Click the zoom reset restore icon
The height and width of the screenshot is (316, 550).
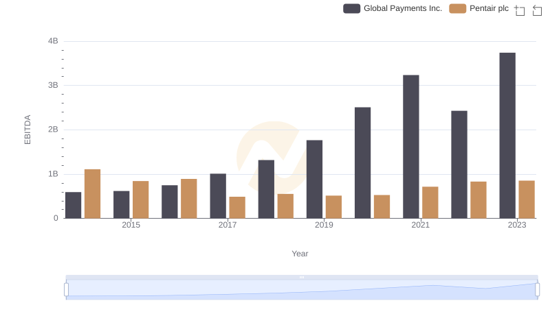click(x=537, y=10)
